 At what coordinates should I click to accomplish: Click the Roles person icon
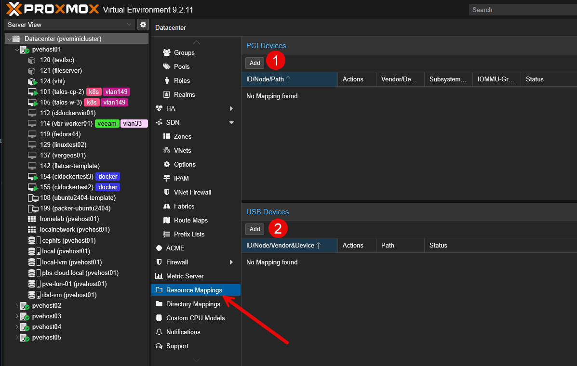point(167,80)
